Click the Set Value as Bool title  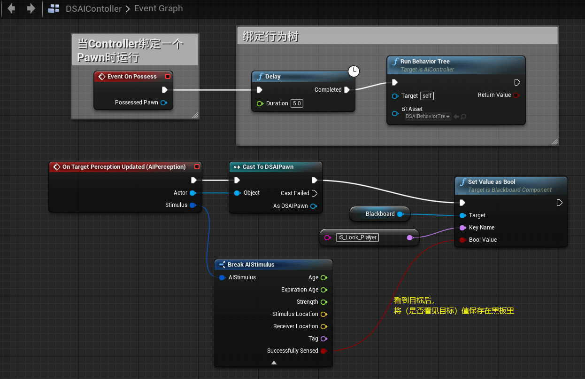(492, 182)
